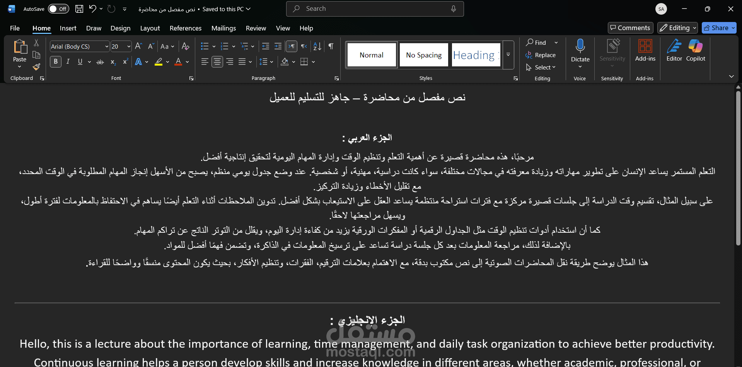Apply the red font color
This screenshot has height=367, width=742.
[178, 62]
